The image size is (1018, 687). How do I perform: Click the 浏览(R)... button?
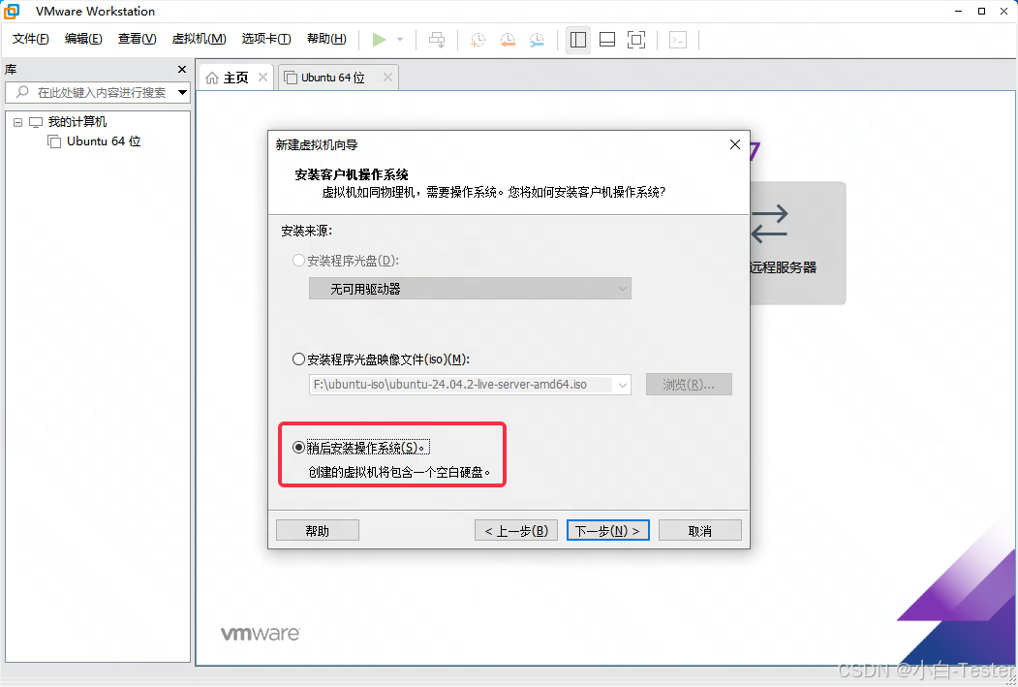(689, 385)
